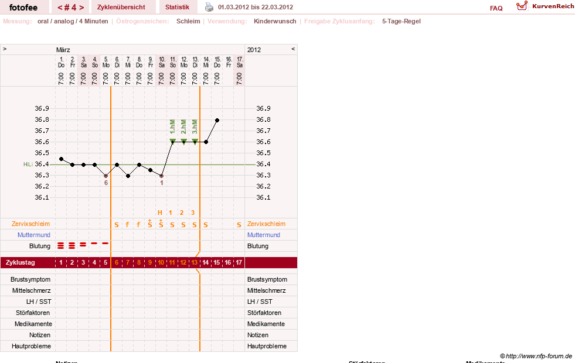The height and width of the screenshot is (363, 575).
Task: Select cycle day 6 in Zyklustag bar
Action: tap(117, 263)
